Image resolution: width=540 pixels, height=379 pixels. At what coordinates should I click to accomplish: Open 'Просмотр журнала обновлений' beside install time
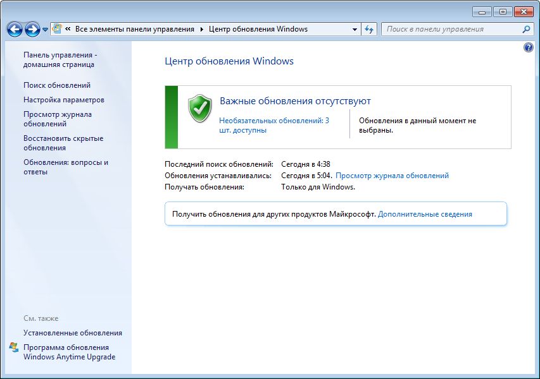pyautogui.click(x=392, y=176)
